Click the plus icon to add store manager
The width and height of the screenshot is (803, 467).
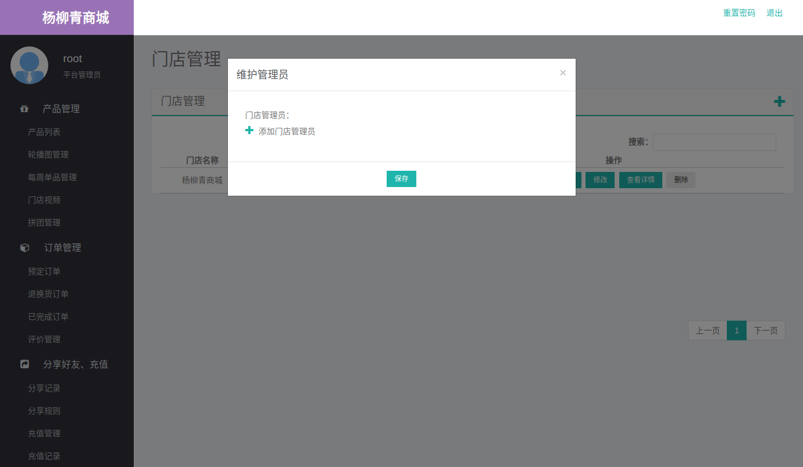pos(249,131)
